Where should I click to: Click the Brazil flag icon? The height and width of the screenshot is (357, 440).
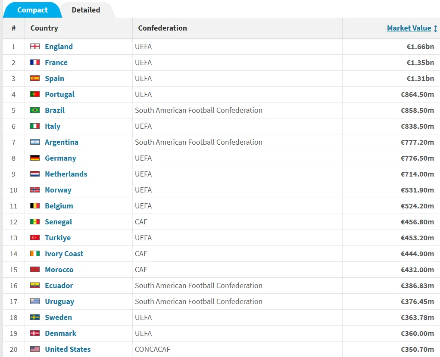(x=35, y=110)
